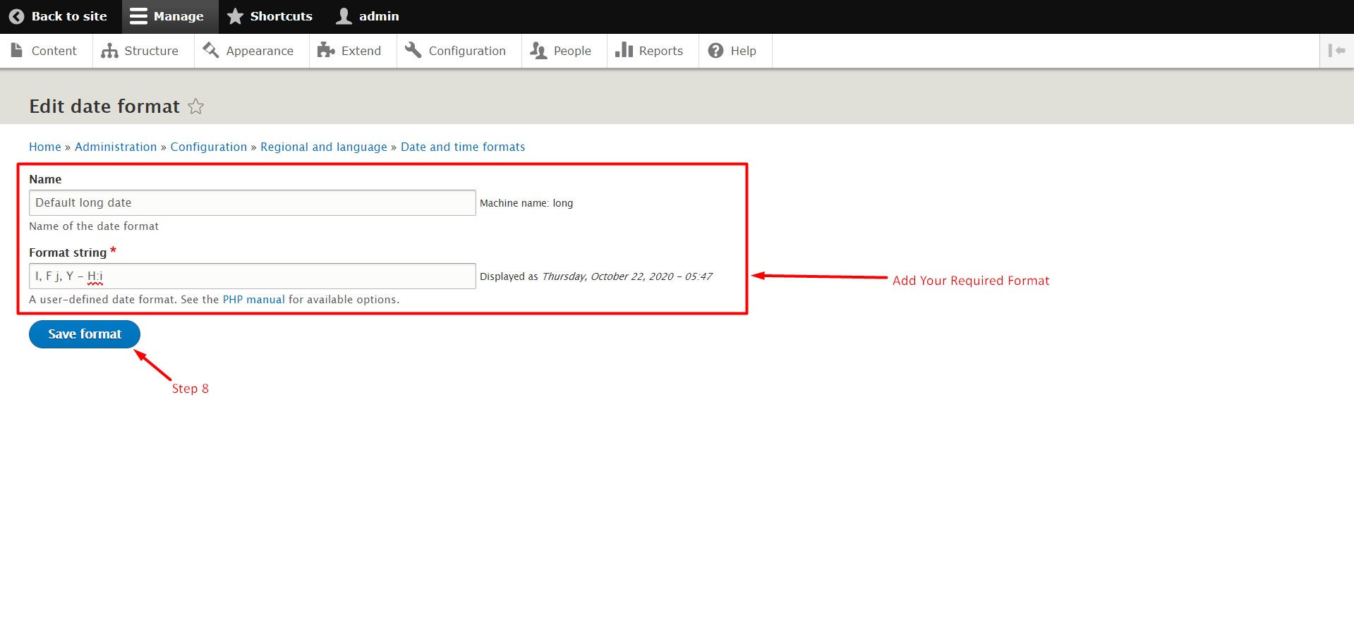This screenshot has width=1354, height=634.
Task: Open the Configuration breadcrumb link
Action: click(x=209, y=147)
